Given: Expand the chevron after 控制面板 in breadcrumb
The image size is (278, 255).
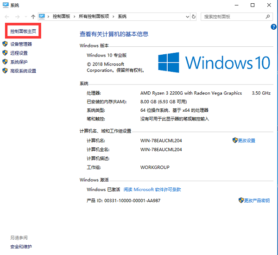Looking at the screenshot, I should (74, 16).
